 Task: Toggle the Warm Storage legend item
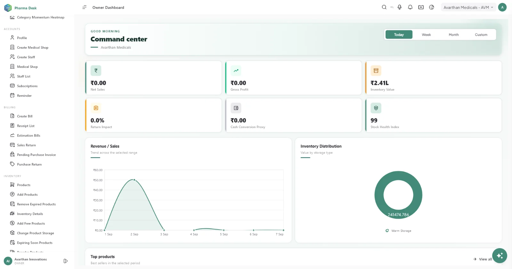click(x=398, y=231)
